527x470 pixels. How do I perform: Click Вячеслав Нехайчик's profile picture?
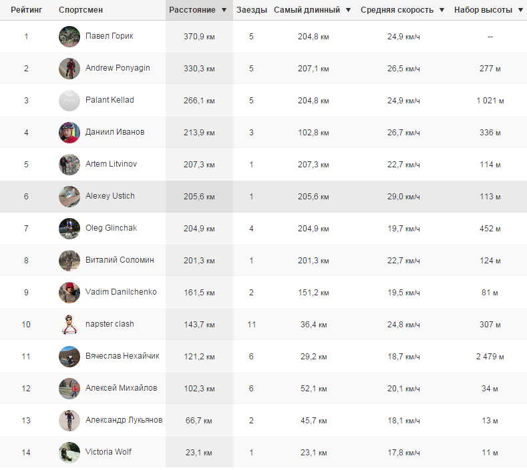pyautogui.click(x=69, y=356)
